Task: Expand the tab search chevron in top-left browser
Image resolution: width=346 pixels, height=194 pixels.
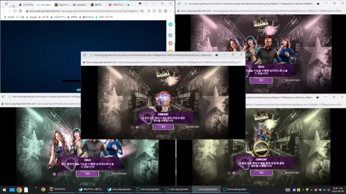Action: point(146,4)
